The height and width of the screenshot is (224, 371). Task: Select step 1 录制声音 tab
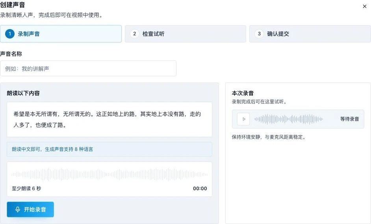(61, 34)
